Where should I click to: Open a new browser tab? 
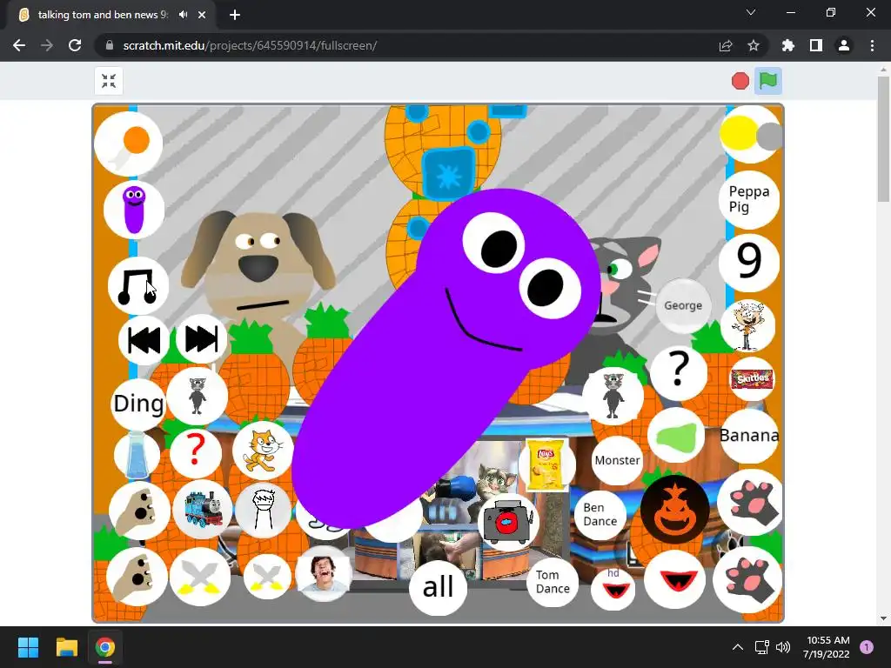(x=235, y=15)
